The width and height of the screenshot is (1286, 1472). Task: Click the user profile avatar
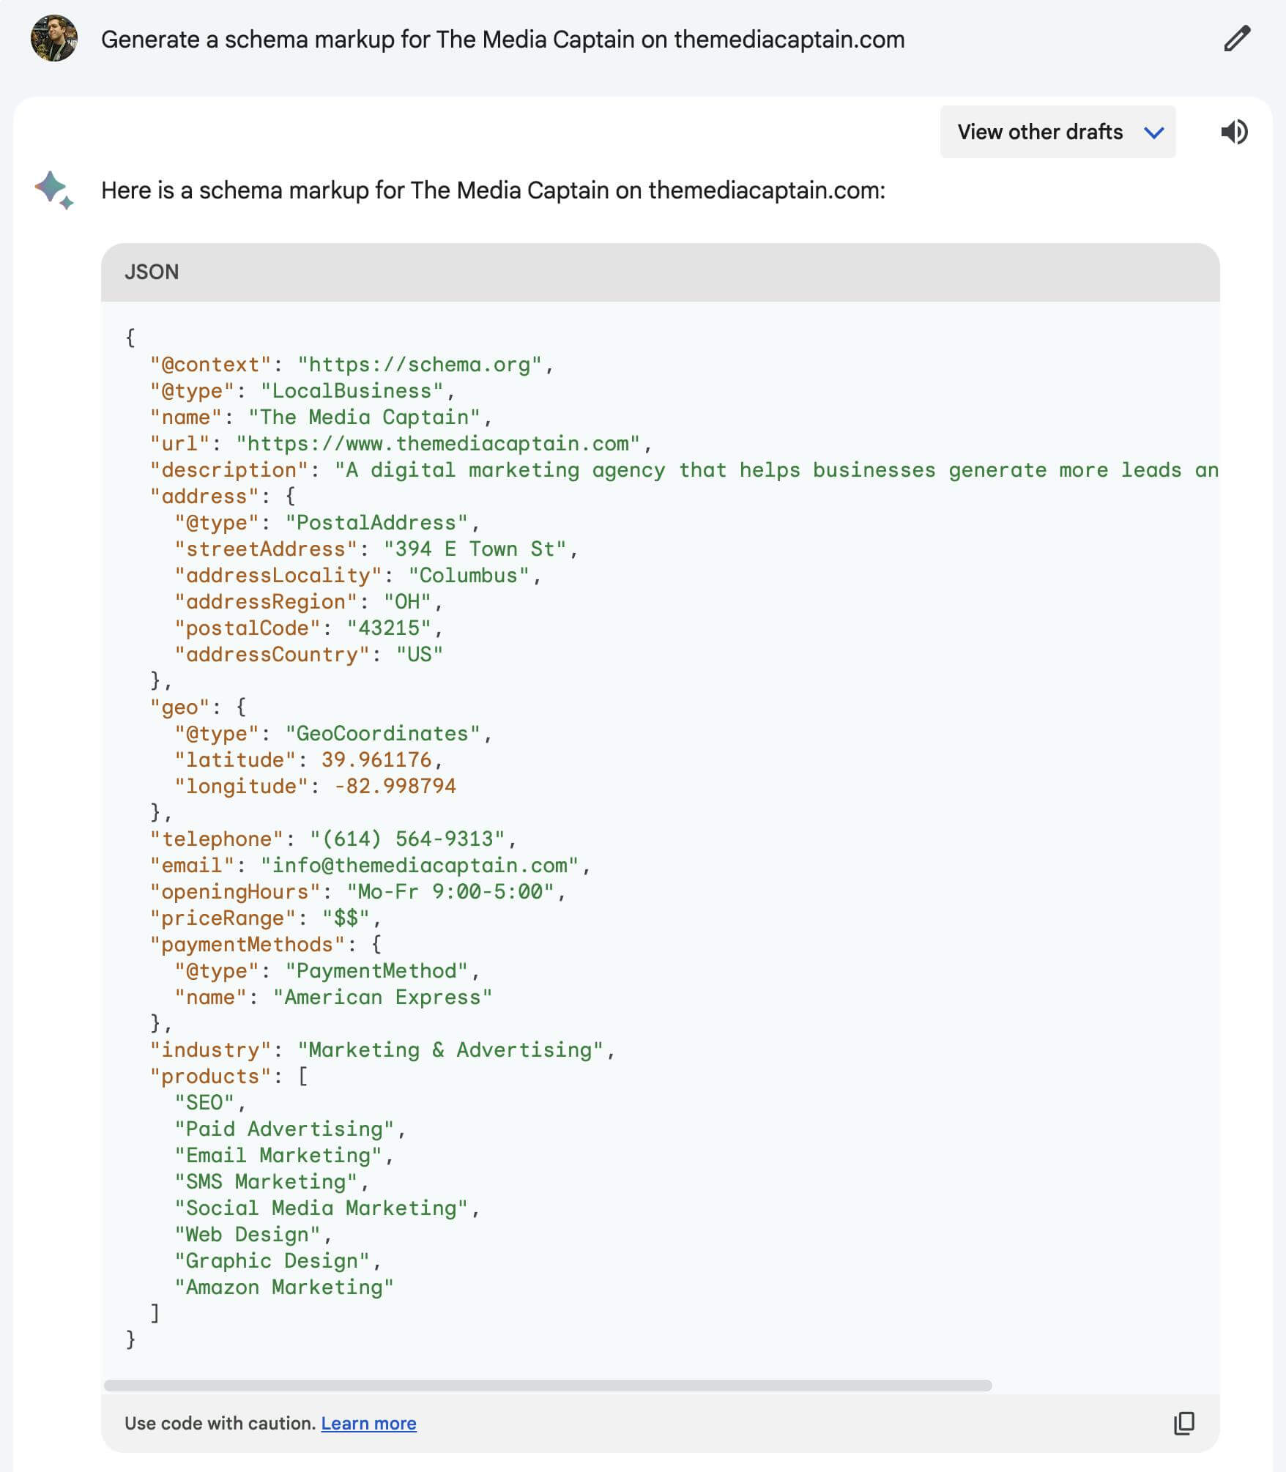pyautogui.click(x=53, y=38)
